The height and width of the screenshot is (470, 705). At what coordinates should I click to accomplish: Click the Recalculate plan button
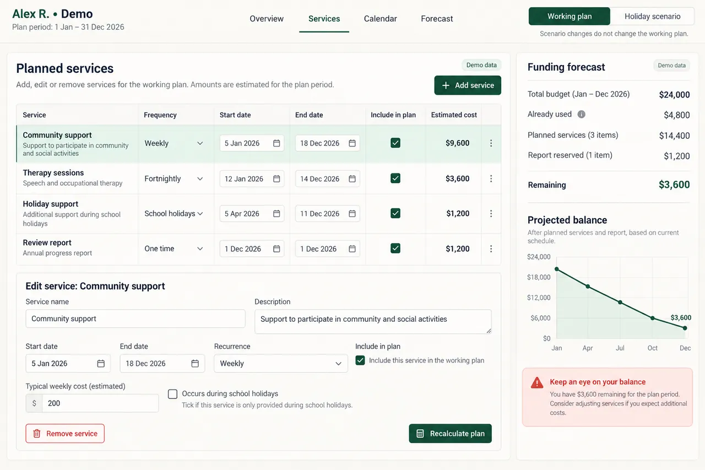pos(451,434)
